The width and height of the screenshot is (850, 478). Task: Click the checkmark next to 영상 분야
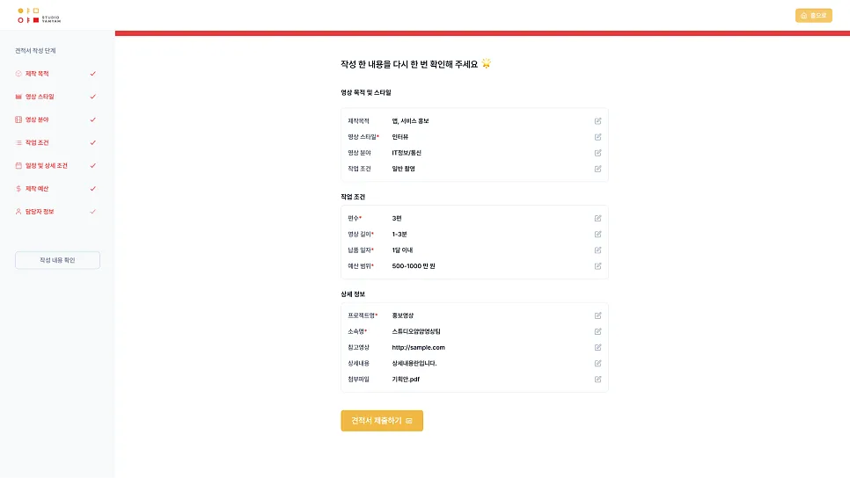tap(92, 119)
